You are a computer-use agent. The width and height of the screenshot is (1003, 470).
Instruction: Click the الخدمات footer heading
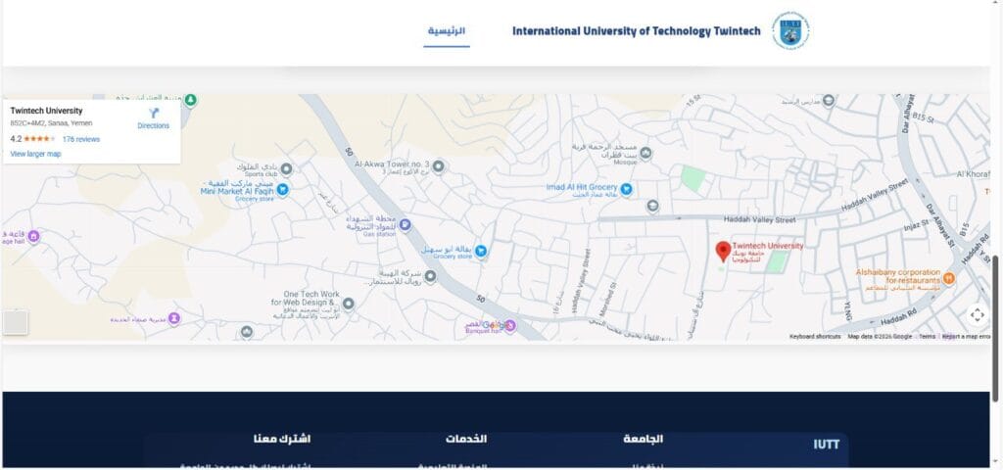tap(466, 440)
